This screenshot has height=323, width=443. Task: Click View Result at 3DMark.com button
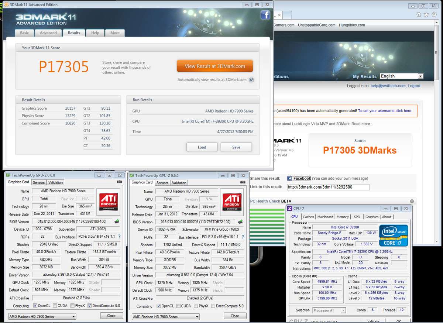point(215,66)
